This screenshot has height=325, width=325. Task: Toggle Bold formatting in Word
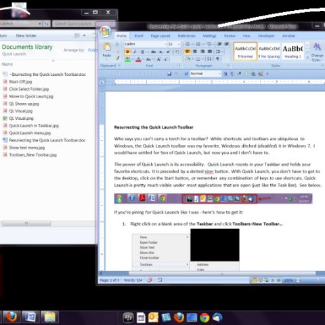click(127, 51)
